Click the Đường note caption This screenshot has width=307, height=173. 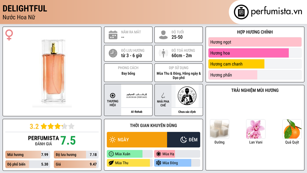click(219, 142)
